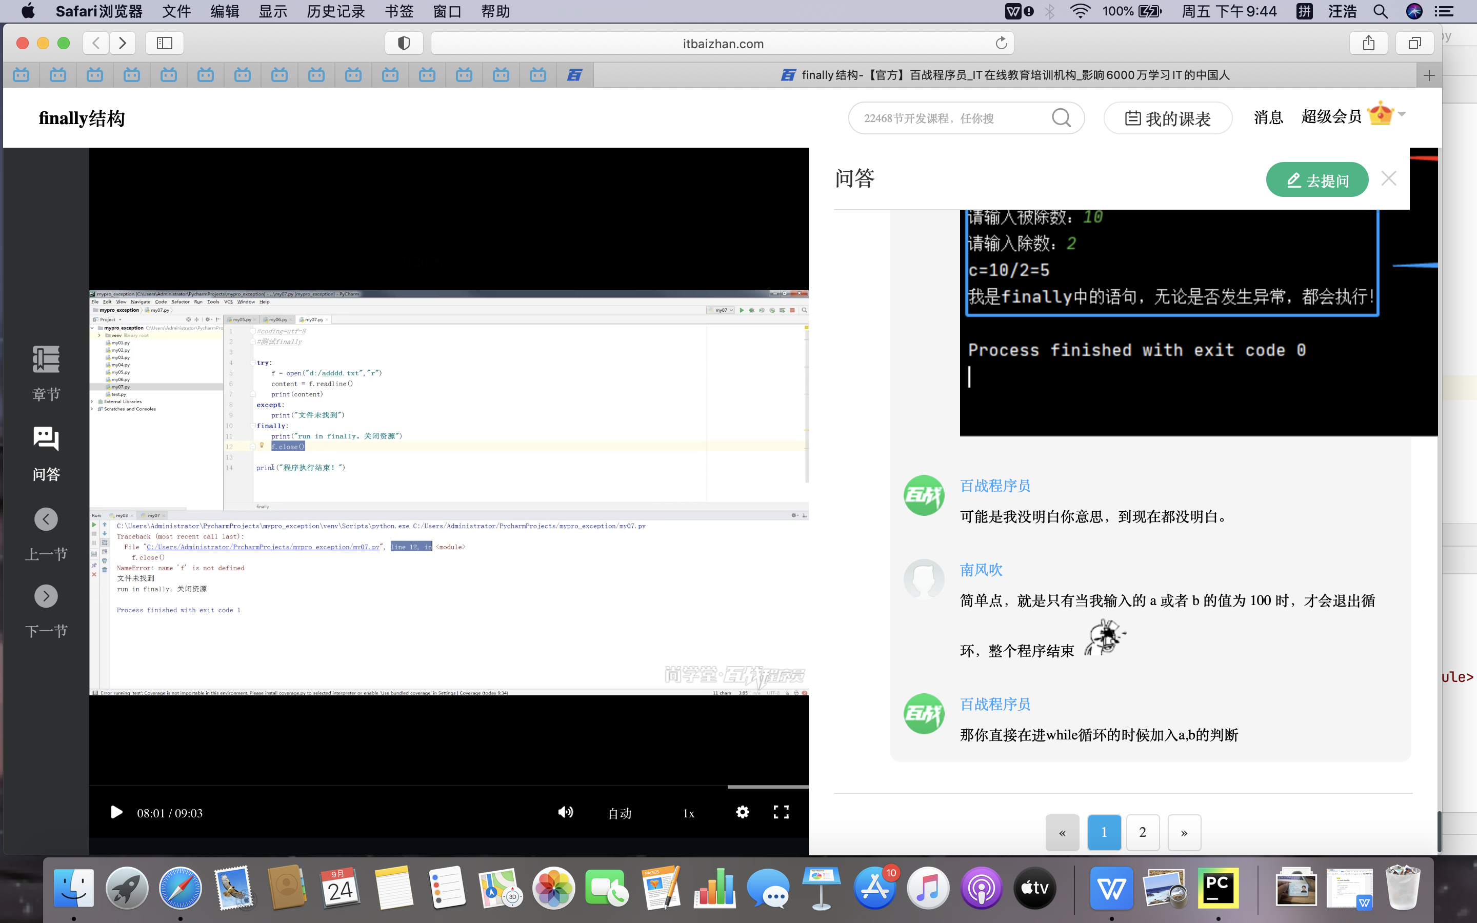Open 自动 video quality selector
1477x923 pixels.
click(x=620, y=813)
